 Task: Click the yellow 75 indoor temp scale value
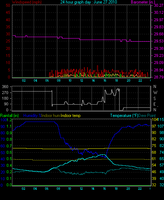pyautogui.click(x=154, y=146)
